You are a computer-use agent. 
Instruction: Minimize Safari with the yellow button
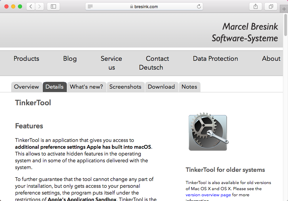pos(13,6)
